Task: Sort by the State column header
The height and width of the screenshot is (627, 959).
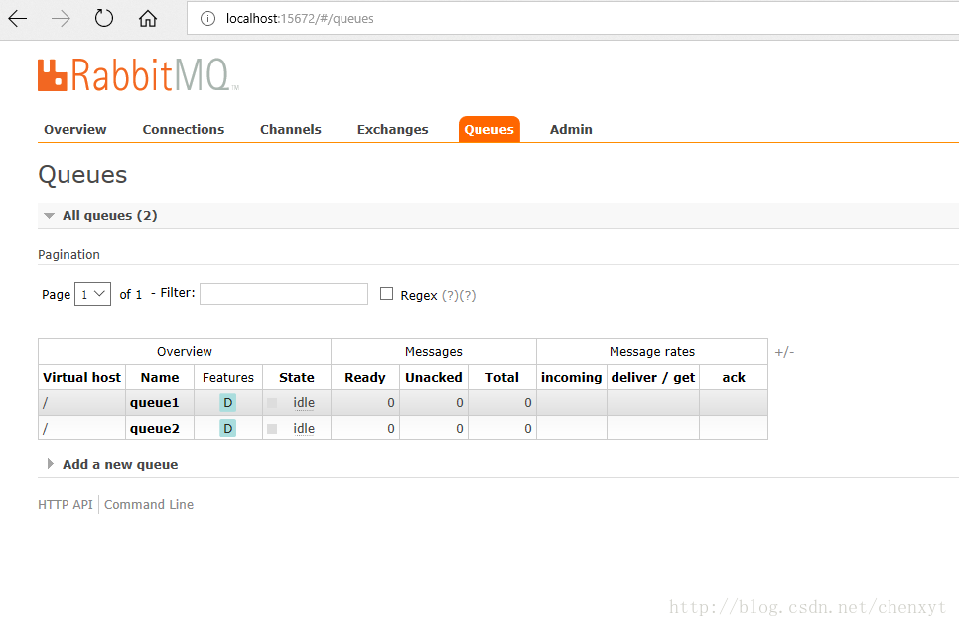Action: [x=297, y=378]
